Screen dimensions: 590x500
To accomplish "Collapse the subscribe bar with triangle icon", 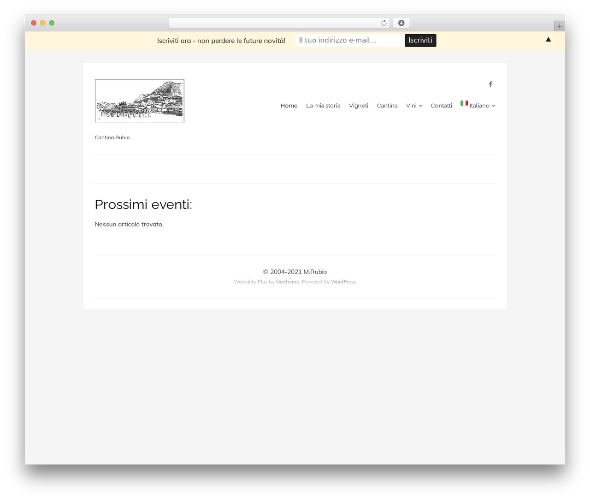I will pos(548,40).
